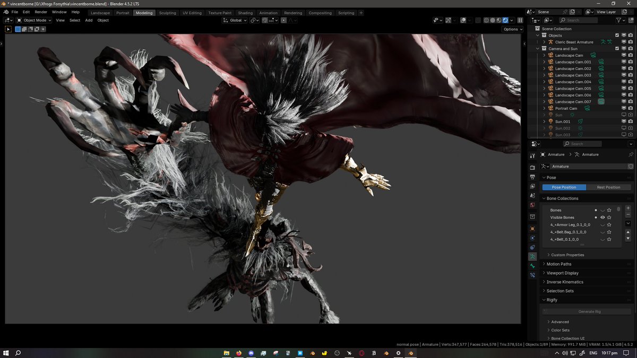Open the Options popover in the viewport
This screenshot has height=358, width=637.
coord(511,29)
